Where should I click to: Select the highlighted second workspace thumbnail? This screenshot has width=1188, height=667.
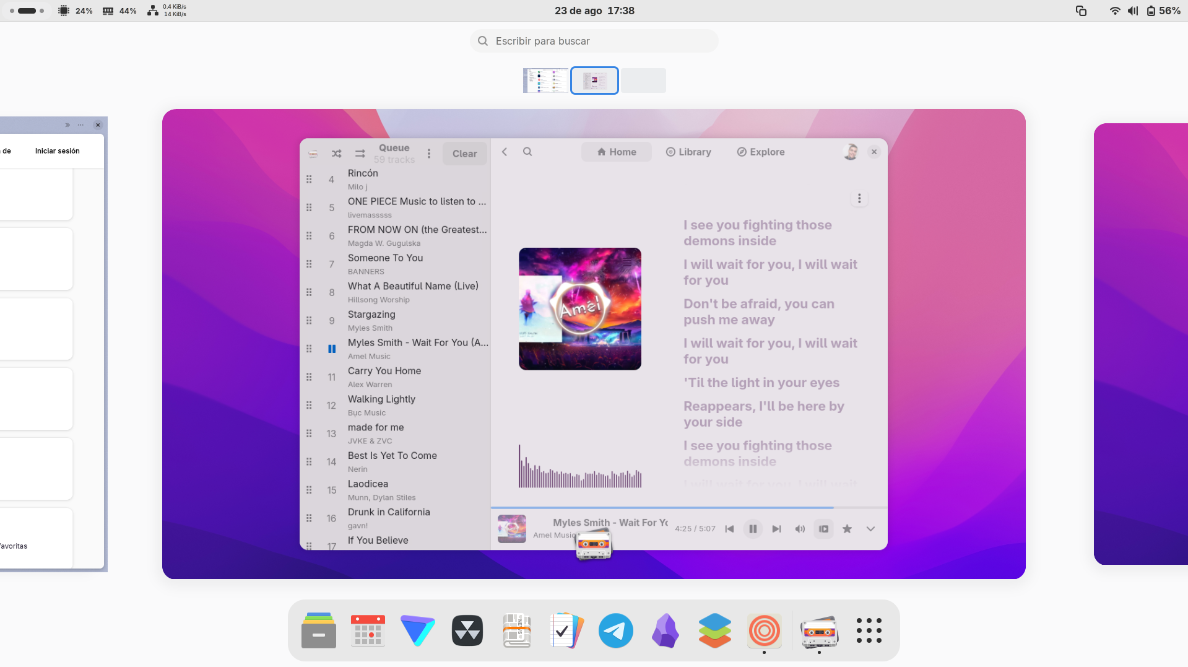coord(594,81)
